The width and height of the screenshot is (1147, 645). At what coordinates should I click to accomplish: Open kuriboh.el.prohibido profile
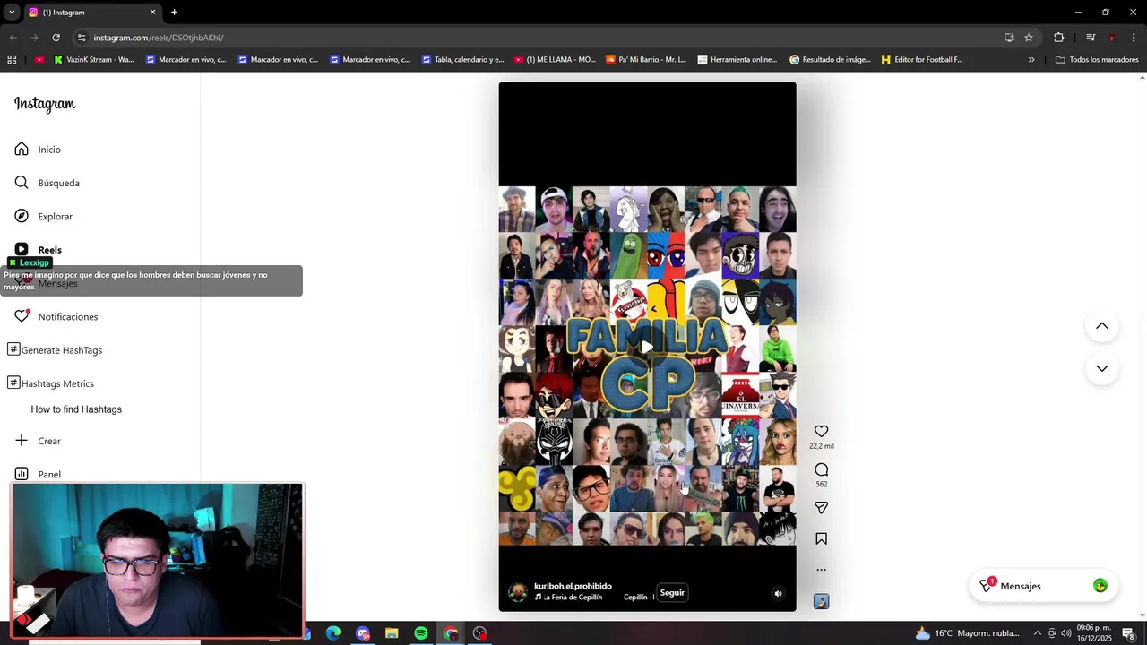coord(573,586)
